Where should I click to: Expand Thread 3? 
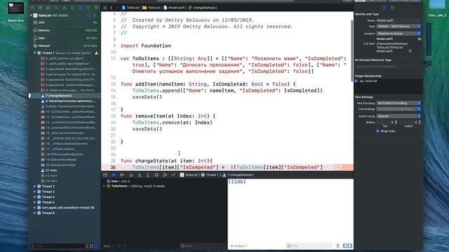point(35,192)
